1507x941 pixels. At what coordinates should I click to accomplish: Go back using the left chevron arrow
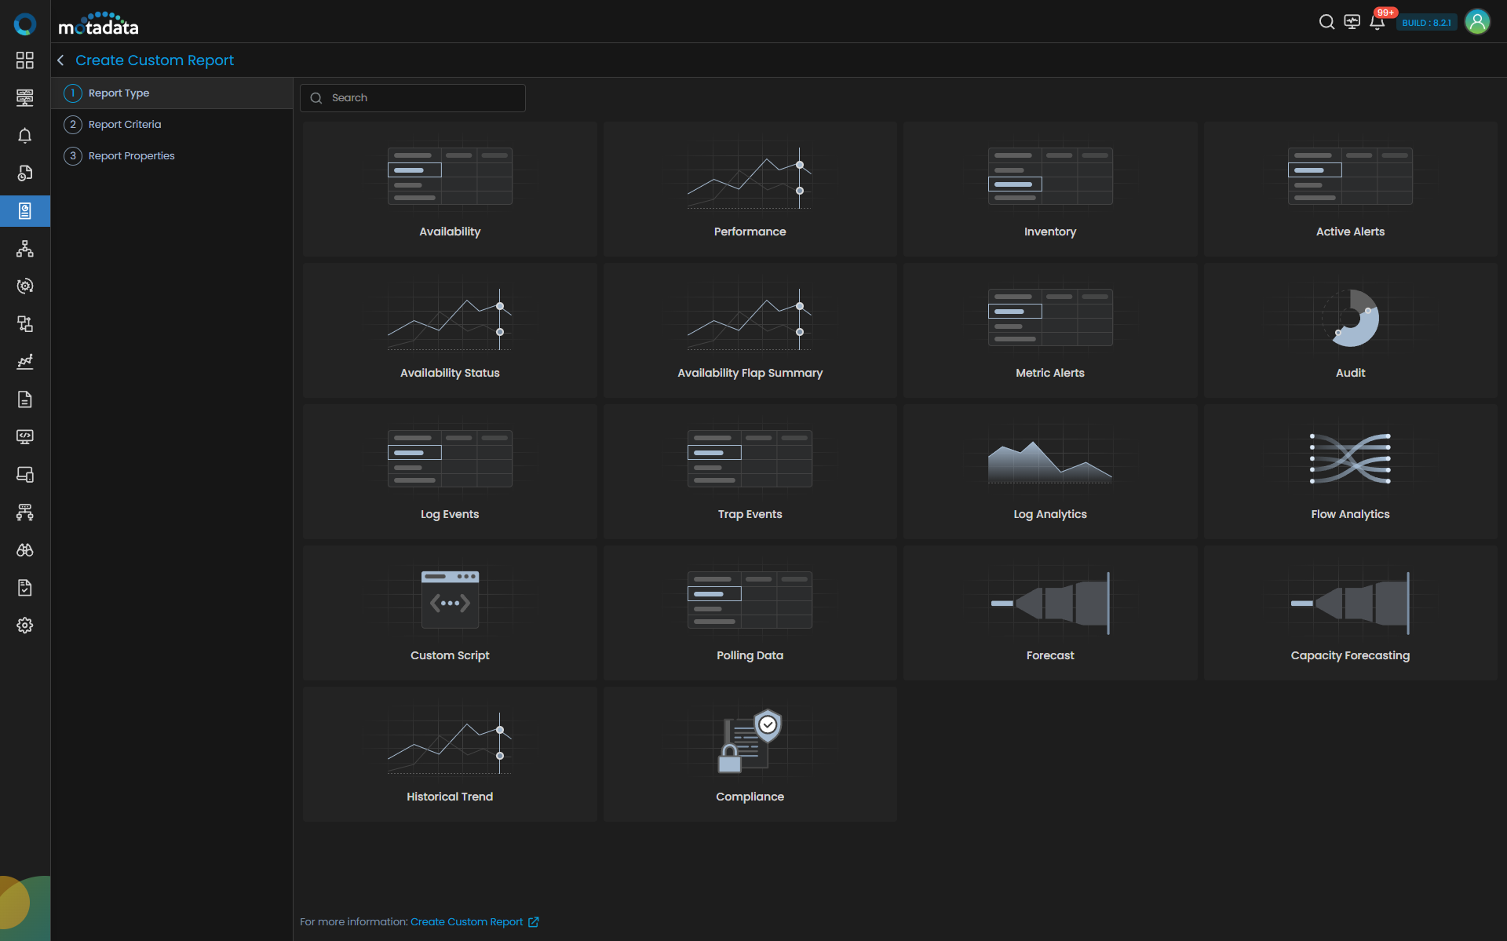(60, 60)
